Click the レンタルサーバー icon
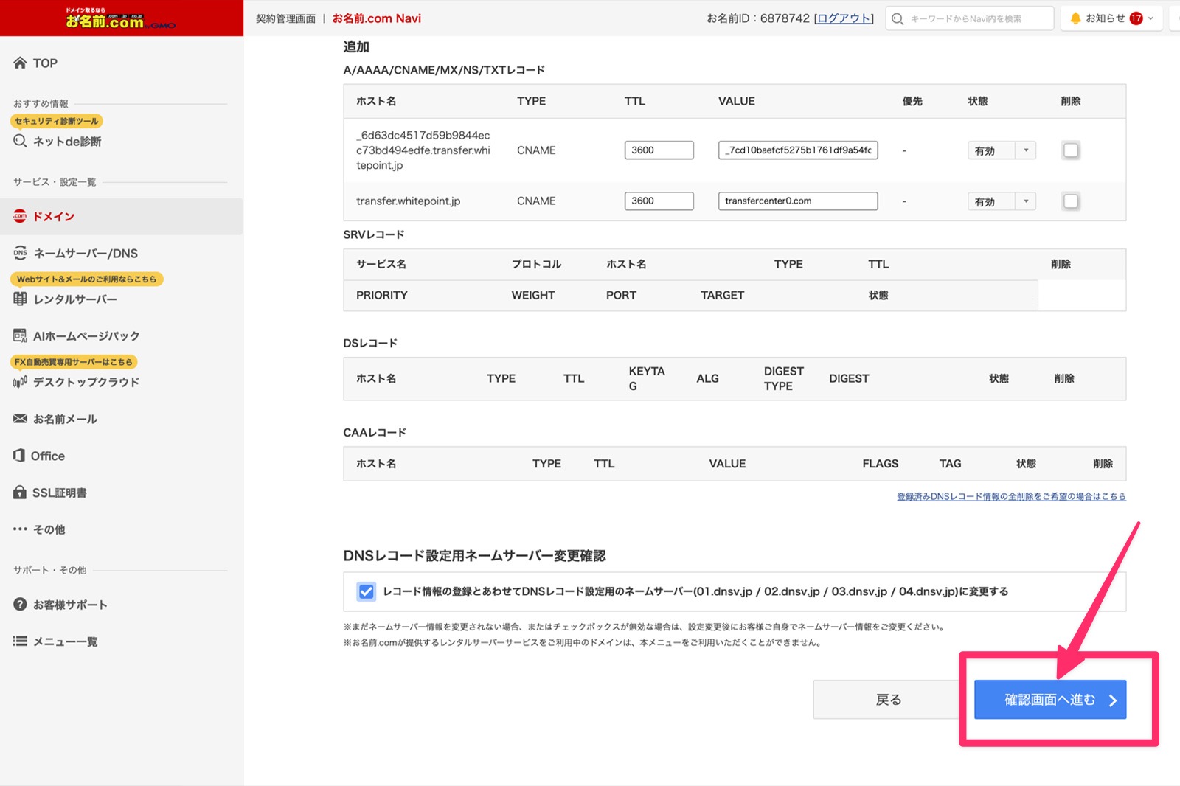This screenshot has height=786, width=1180. click(20, 299)
